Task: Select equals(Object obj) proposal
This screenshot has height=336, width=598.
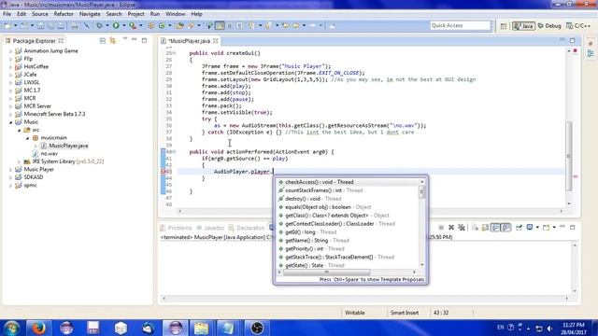Action: coord(348,207)
